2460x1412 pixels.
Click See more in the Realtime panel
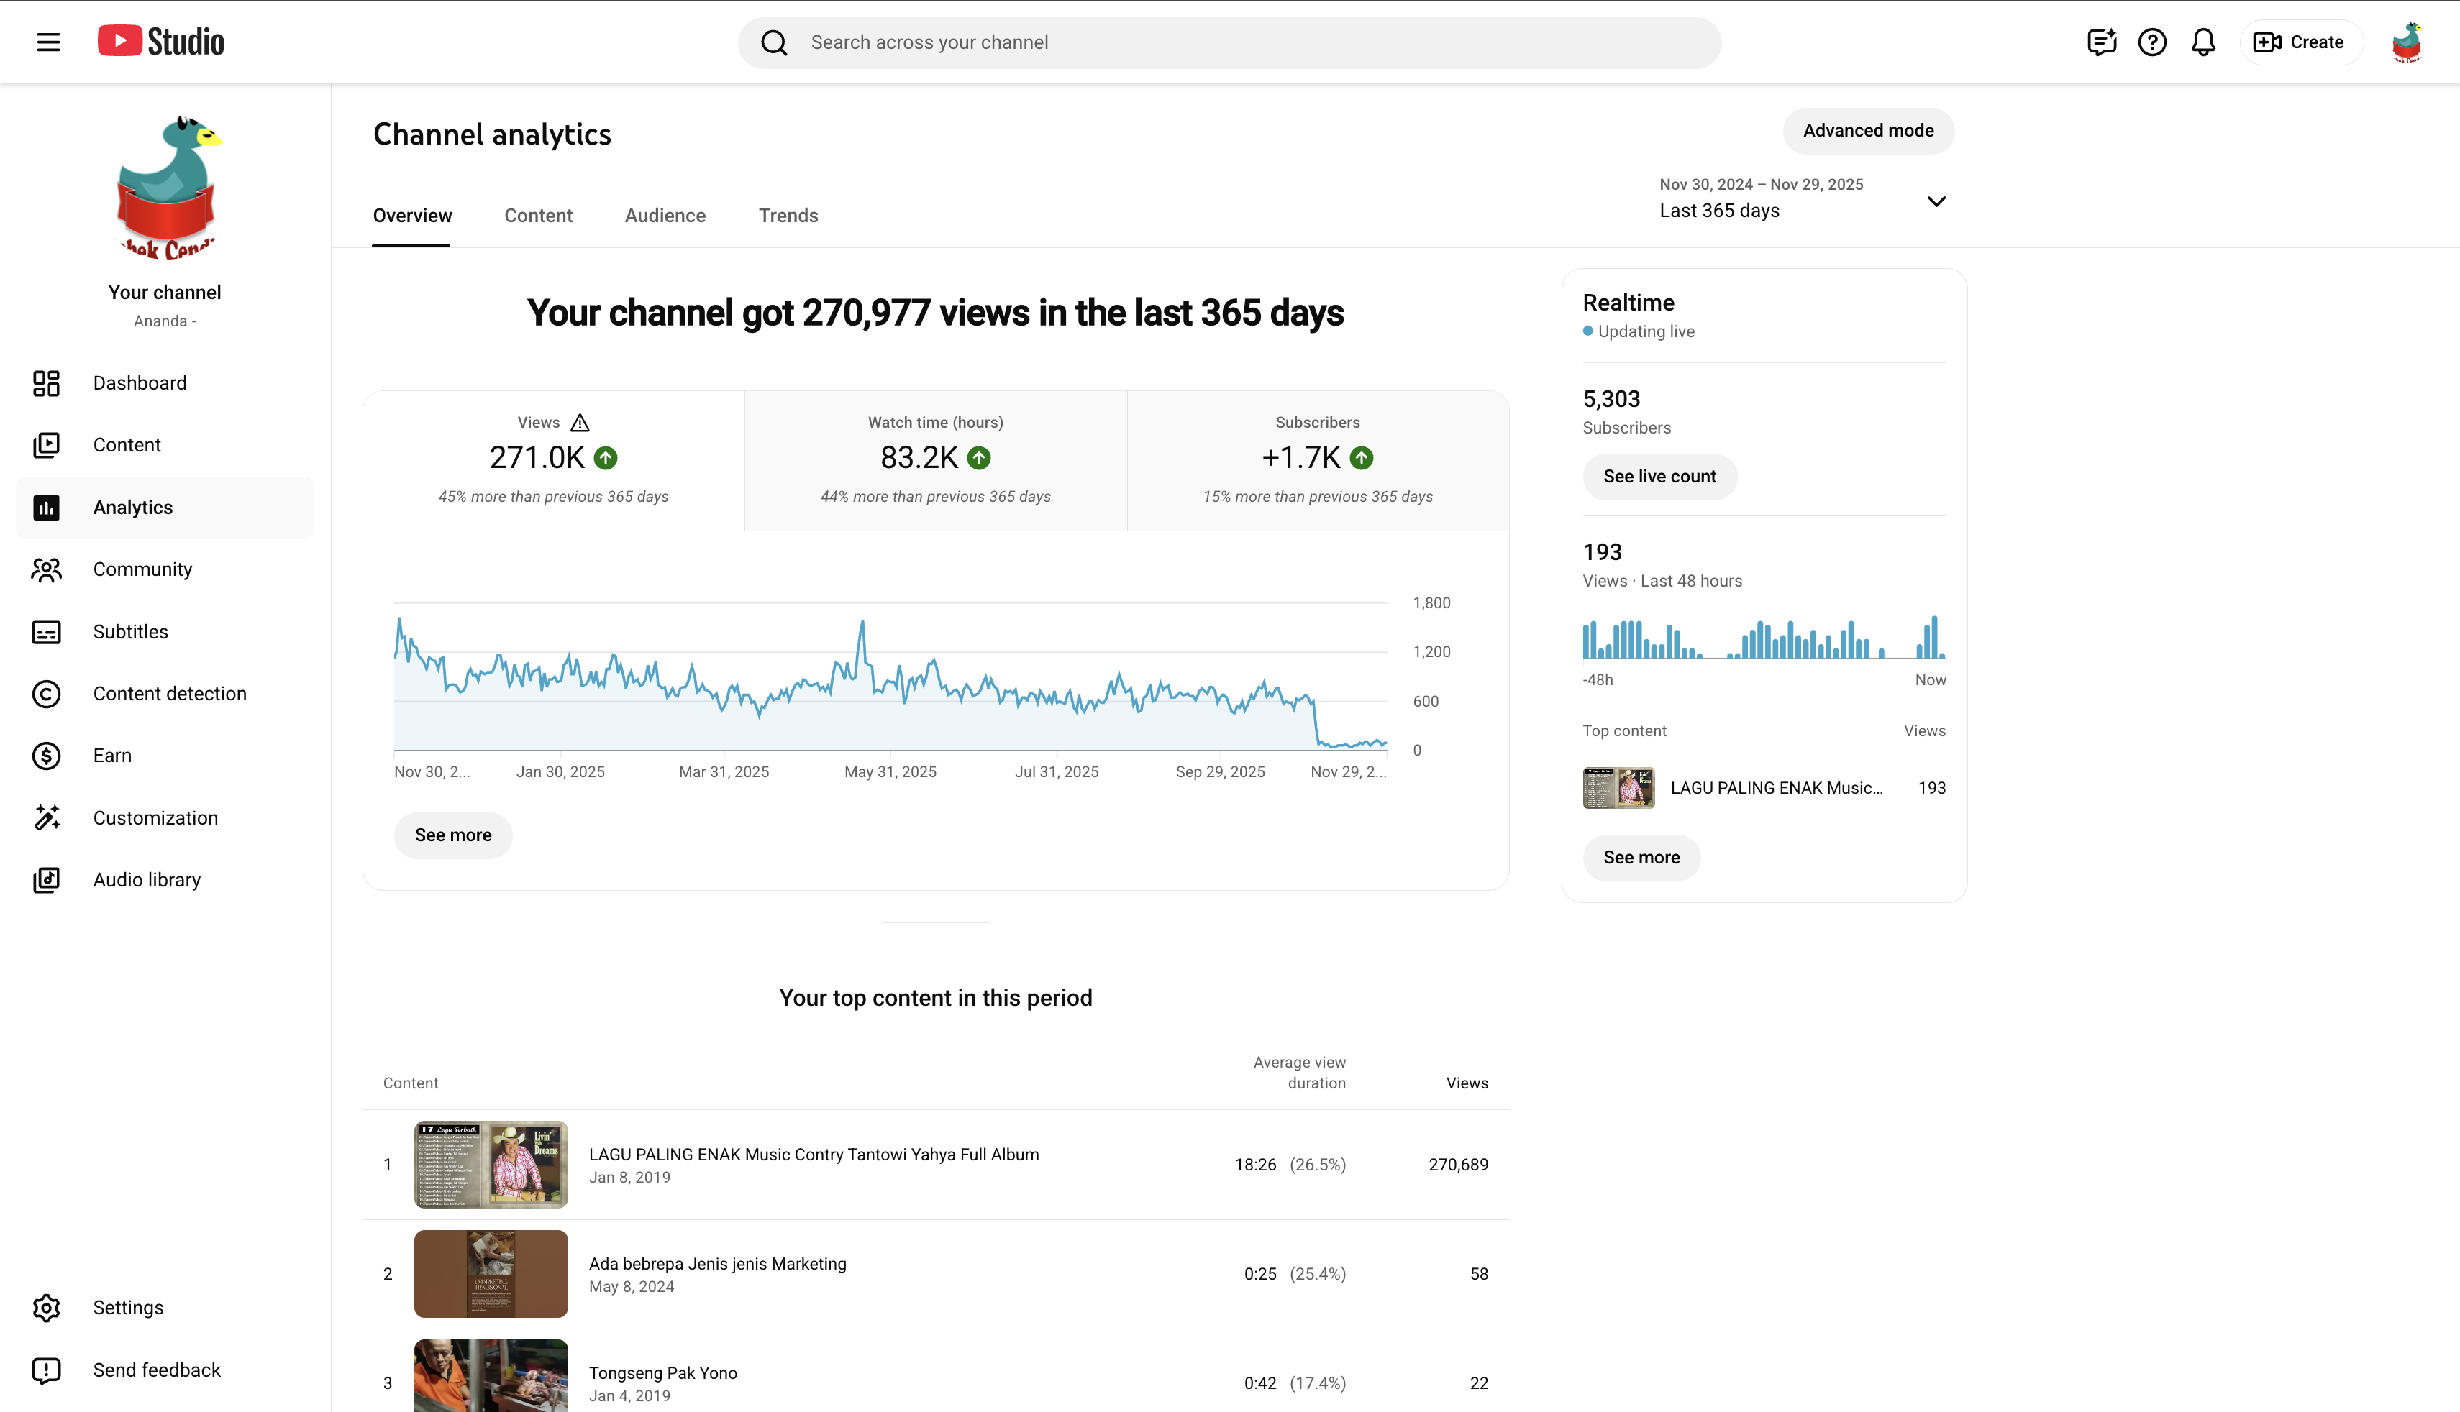pyautogui.click(x=1641, y=857)
